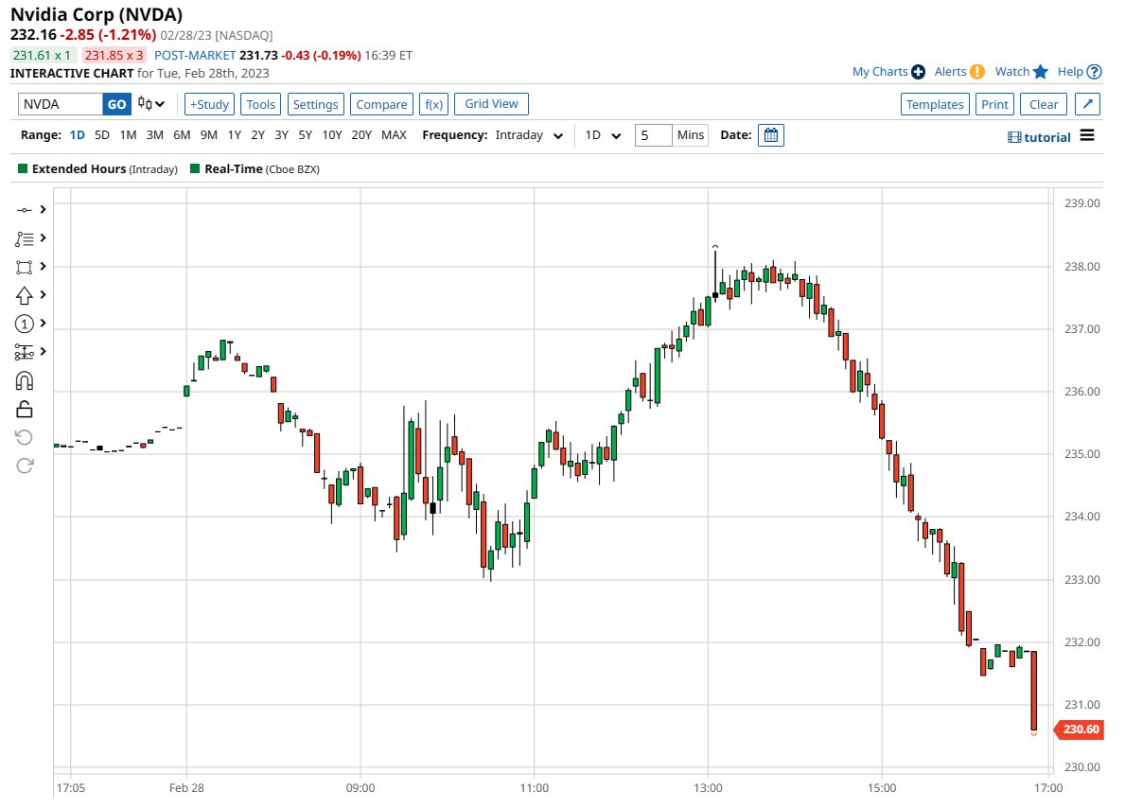Expand the arrow marker tool options
This screenshot has width=1125, height=808.
43,294
